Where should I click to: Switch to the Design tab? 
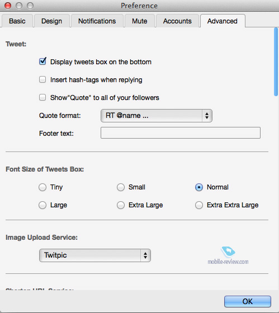click(x=52, y=21)
